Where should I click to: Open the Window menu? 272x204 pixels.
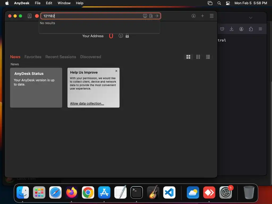64,3
